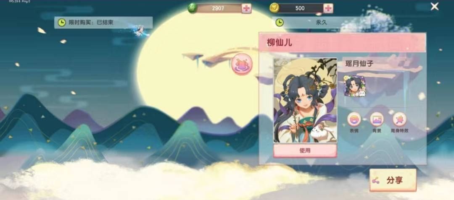Open the pink wardrobe dress icon
This screenshot has width=454, height=200.
[x=242, y=64]
